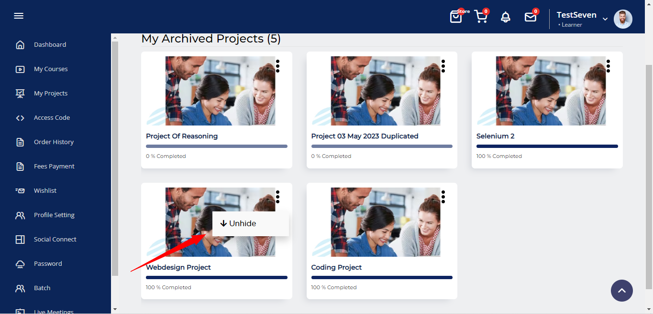Click the user profile avatar

[623, 19]
